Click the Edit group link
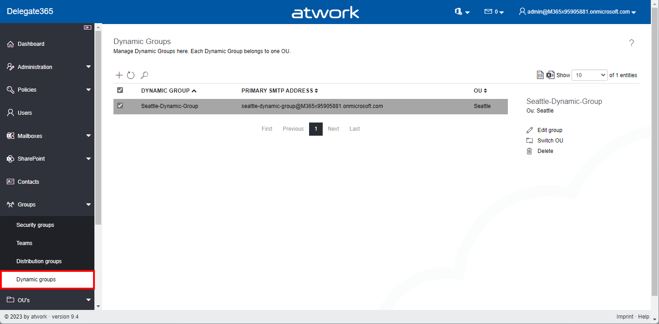659x324 pixels. pyautogui.click(x=550, y=130)
